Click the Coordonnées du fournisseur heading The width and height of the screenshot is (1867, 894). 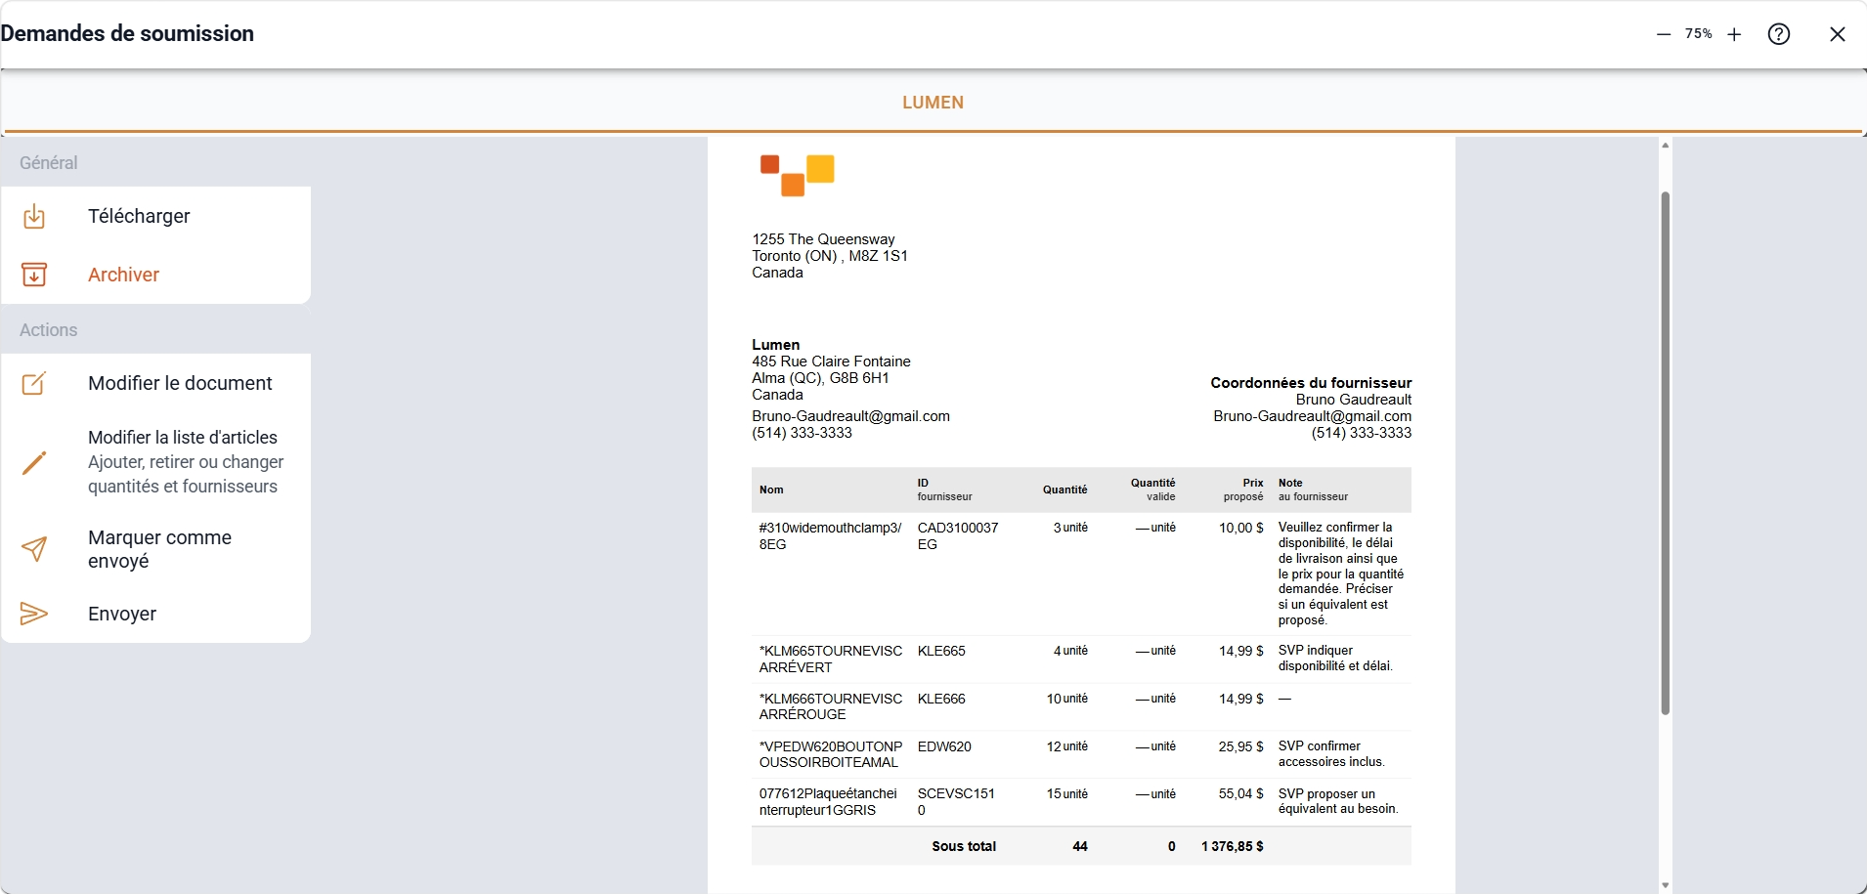(1311, 383)
